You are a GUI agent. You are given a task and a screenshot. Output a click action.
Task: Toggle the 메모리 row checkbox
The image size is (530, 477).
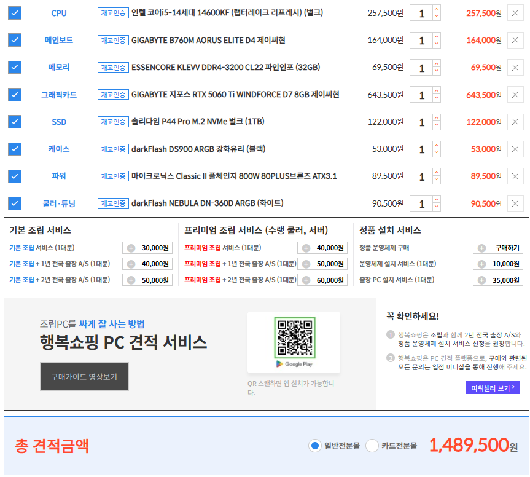[15, 68]
